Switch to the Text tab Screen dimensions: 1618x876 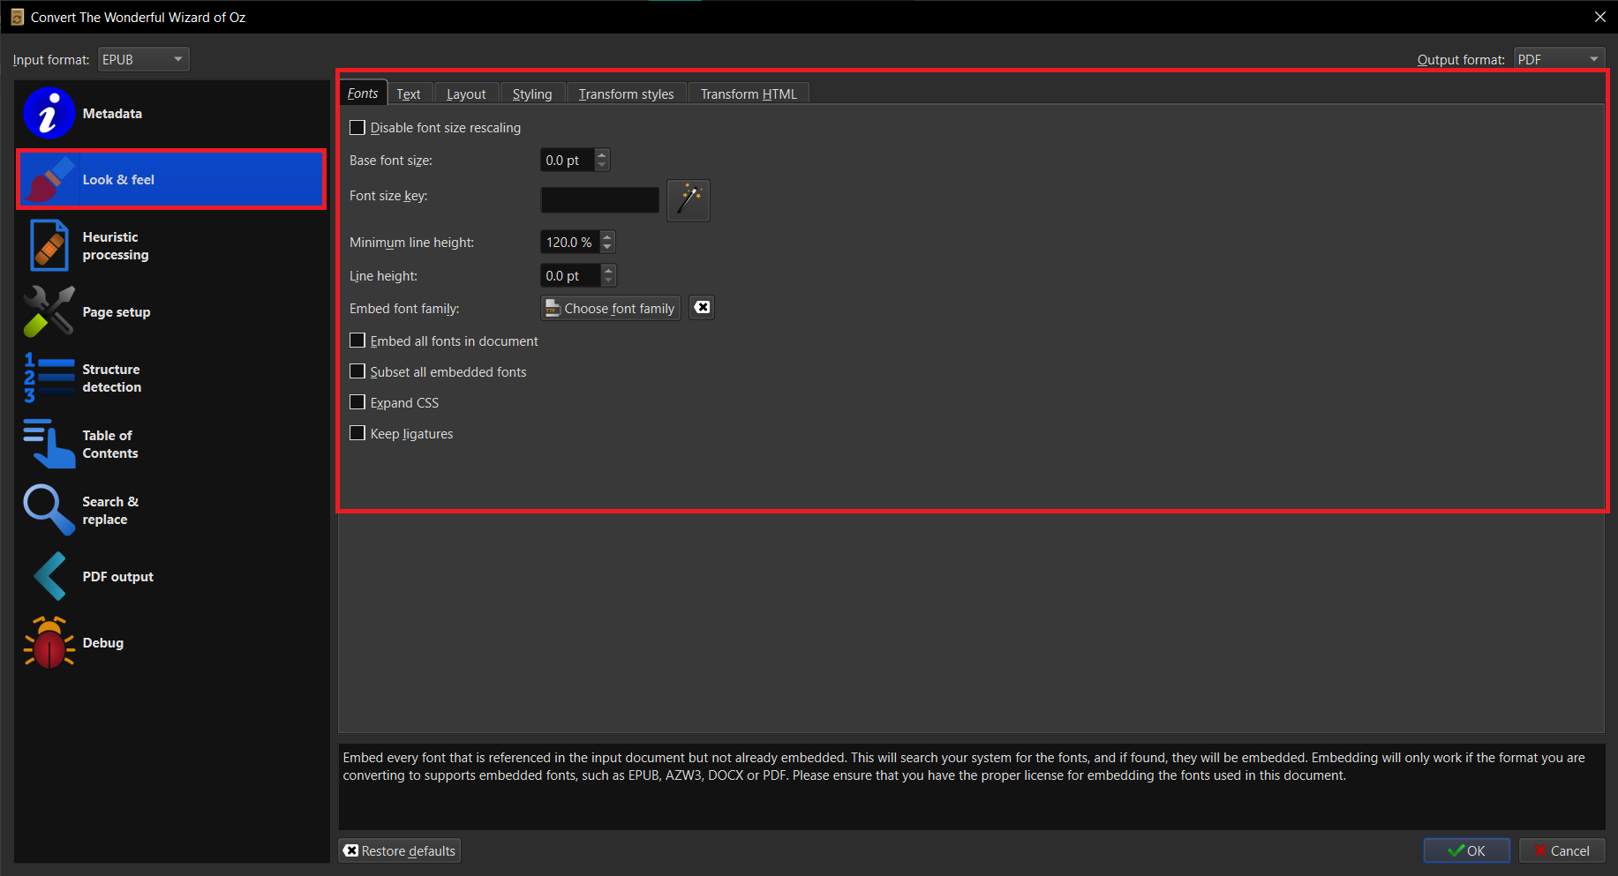[x=409, y=94]
